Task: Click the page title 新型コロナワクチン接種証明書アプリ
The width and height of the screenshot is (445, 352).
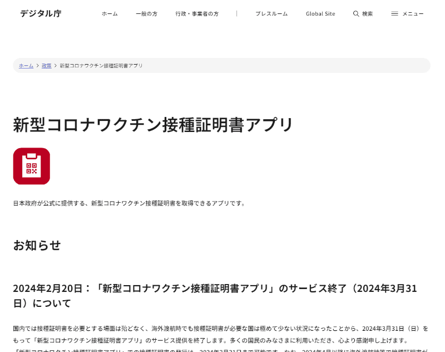Action: (x=152, y=125)
